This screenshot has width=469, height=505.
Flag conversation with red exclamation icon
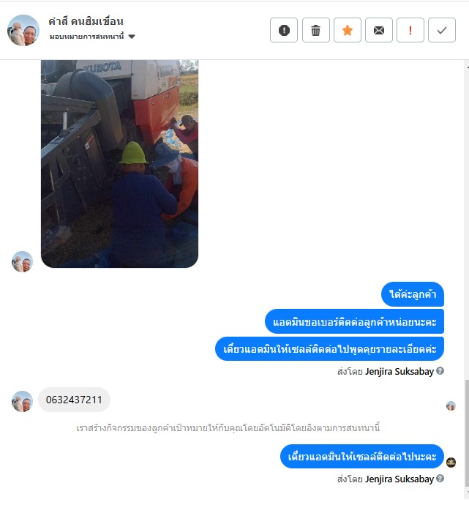[410, 30]
